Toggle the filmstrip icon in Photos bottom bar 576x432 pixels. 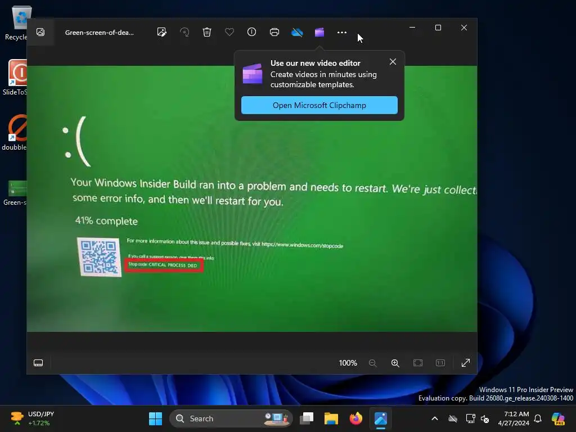[x=38, y=363]
